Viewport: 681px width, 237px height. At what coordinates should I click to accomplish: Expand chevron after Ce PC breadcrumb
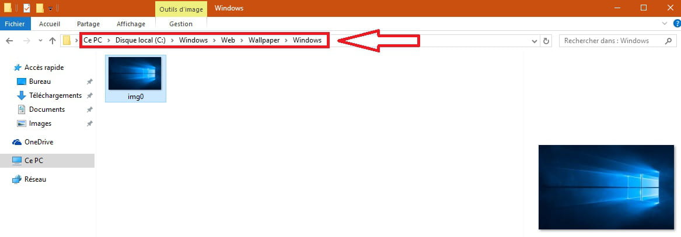tap(109, 41)
